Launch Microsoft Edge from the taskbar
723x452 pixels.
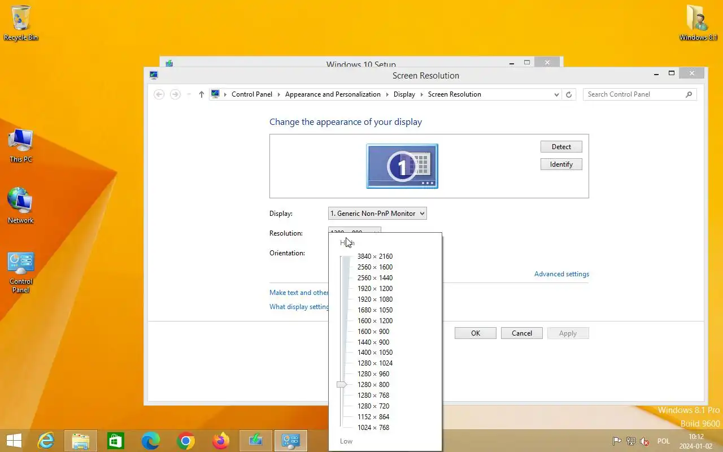pyautogui.click(x=151, y=441)
